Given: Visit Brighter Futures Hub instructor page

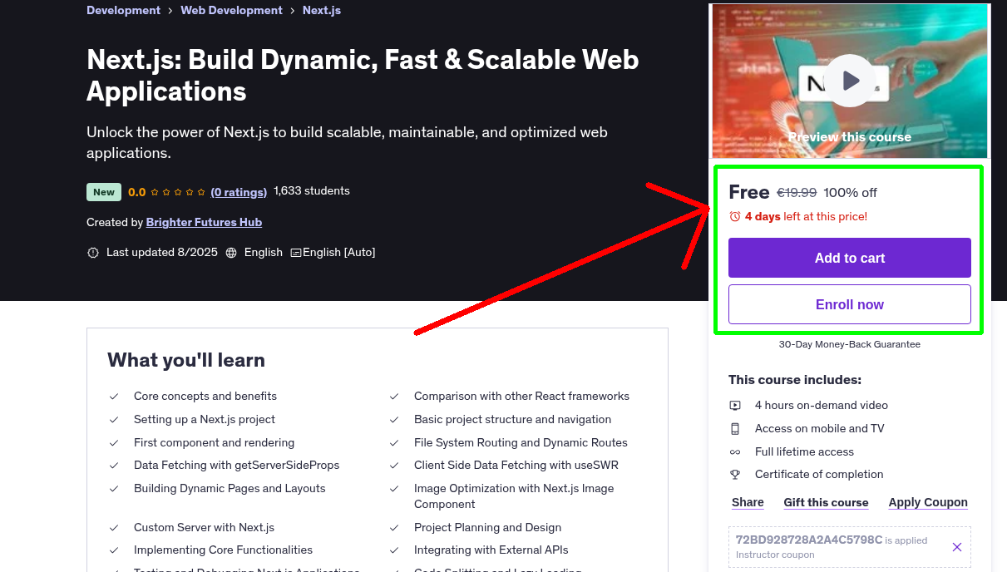Looking at the screenshot, I should tap(204, 222).
